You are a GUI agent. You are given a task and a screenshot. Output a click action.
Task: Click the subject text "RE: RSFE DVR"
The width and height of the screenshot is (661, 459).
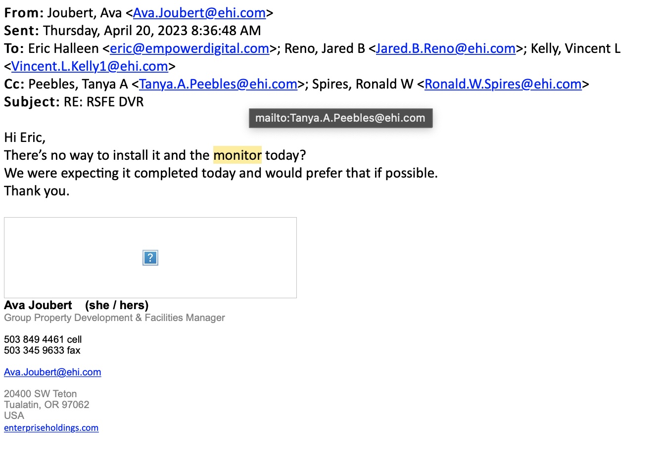coord(104,102)
